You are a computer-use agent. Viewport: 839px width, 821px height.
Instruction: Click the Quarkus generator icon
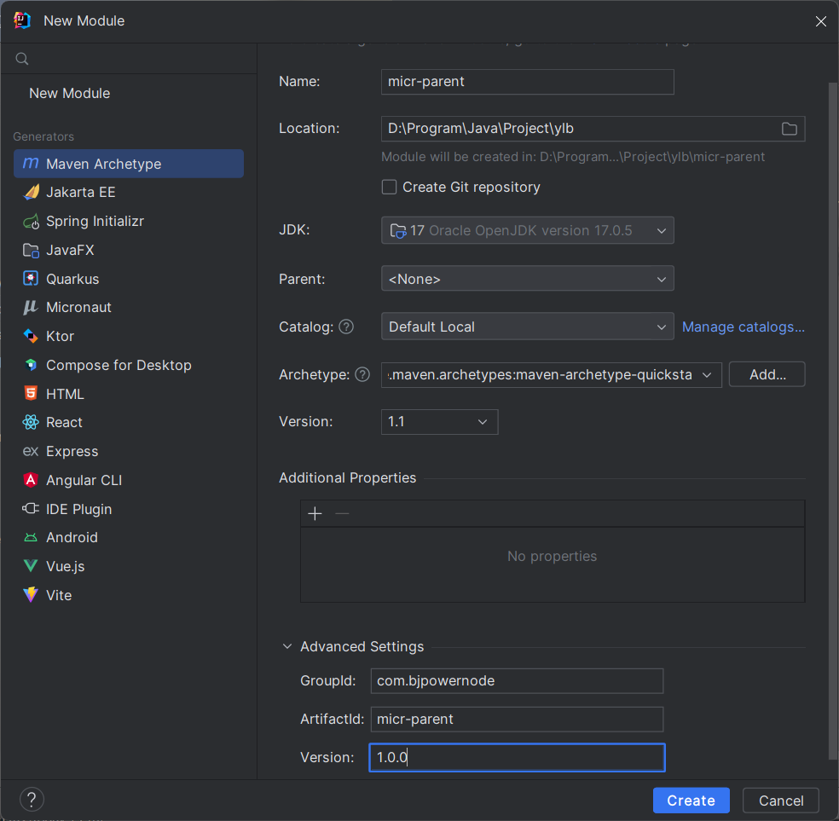pyautogui.click(x=31, y=279)
